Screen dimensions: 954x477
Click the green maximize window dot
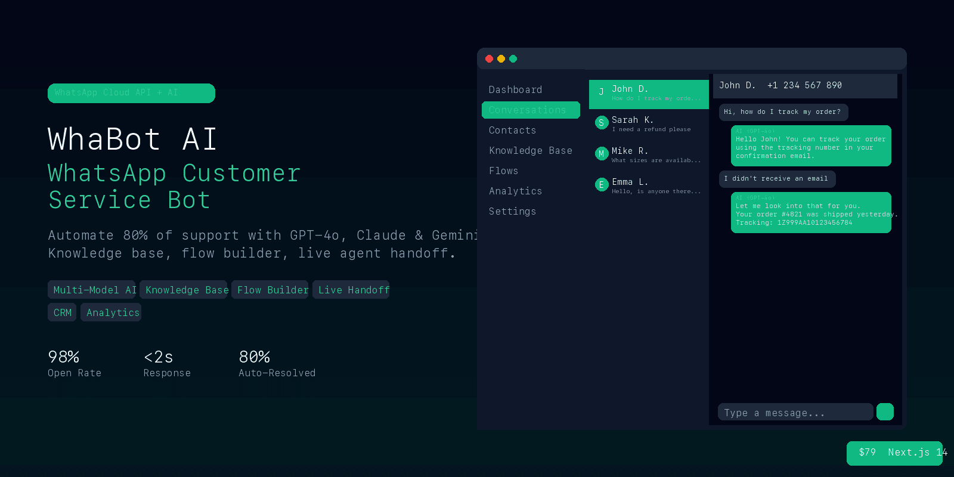tap(513, 58)
